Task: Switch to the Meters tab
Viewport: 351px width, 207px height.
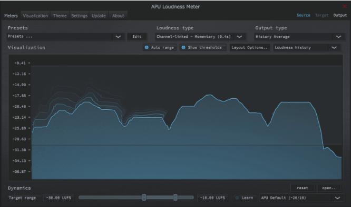Action: [11, 16]
